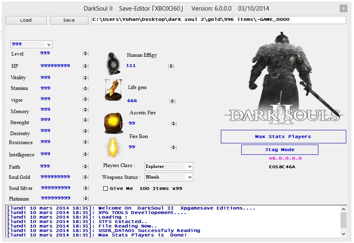354x243 pixels.
Task: Adjust the Life gem quantity spinner
Action: (172, 101)
